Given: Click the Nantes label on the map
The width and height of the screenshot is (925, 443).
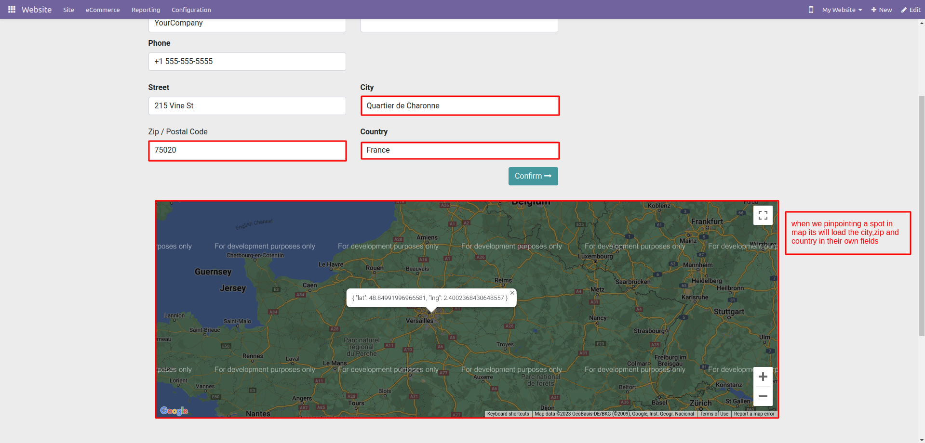Looking at the screenshot, I should (x=258, y=414).
